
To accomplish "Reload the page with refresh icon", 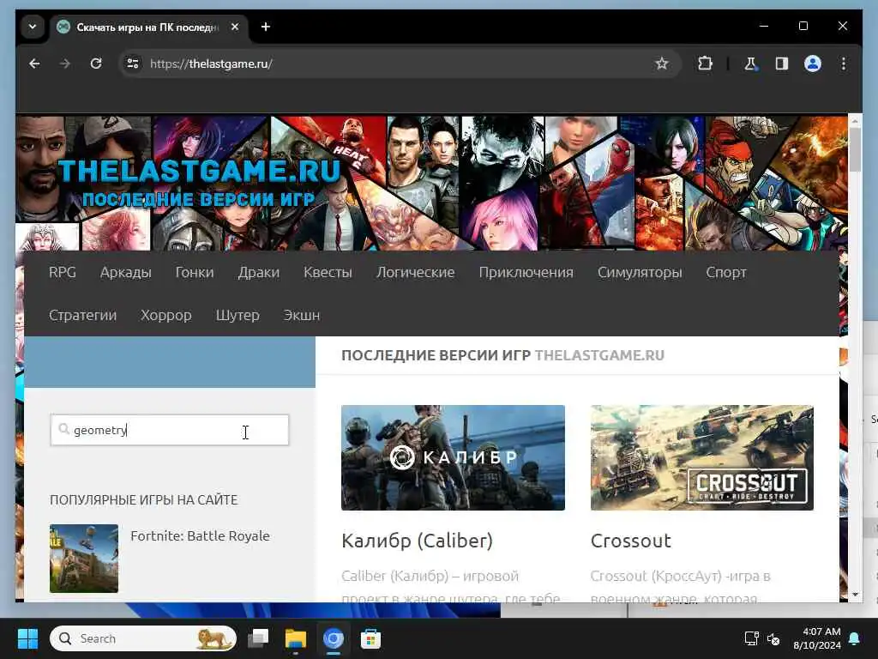I will point(96,63).
